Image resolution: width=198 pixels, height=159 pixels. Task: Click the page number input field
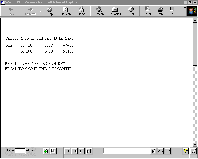tap(20, 151)
